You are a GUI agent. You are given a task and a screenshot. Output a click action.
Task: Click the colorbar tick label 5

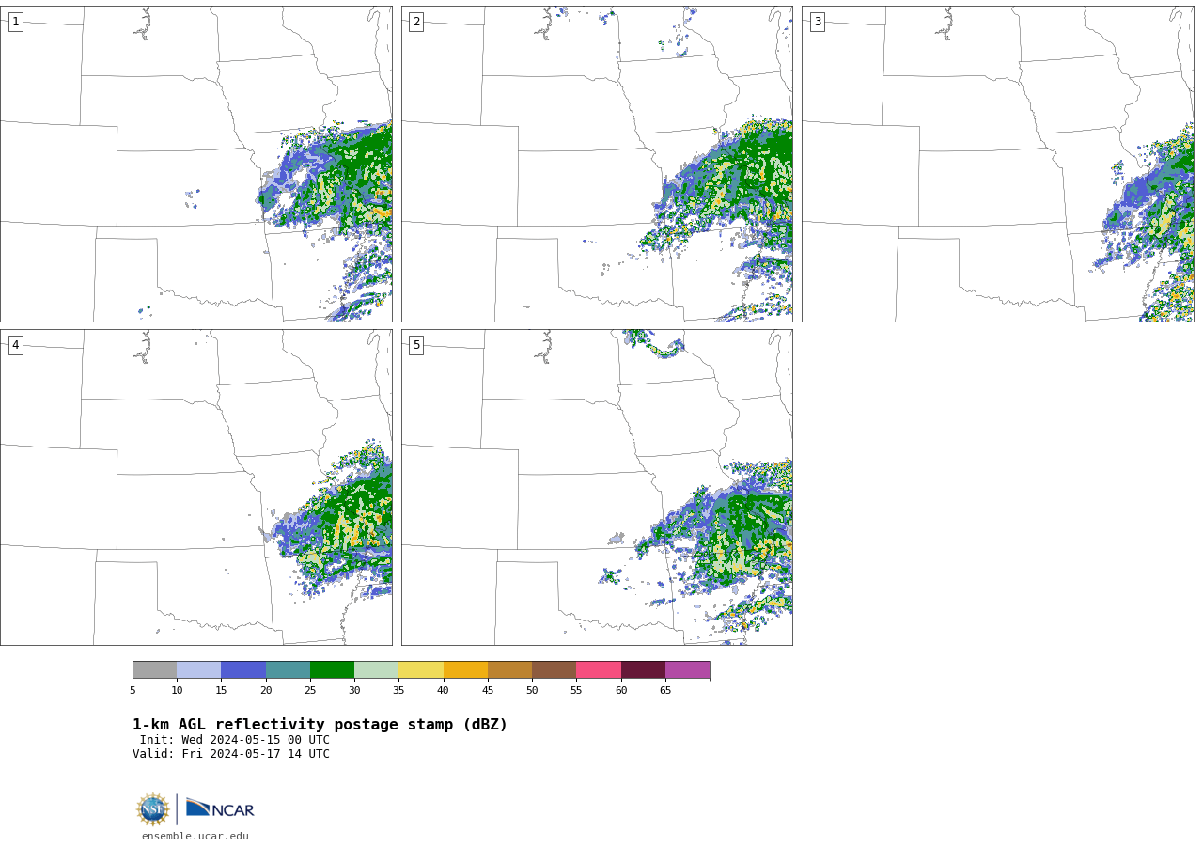[133, 690]
